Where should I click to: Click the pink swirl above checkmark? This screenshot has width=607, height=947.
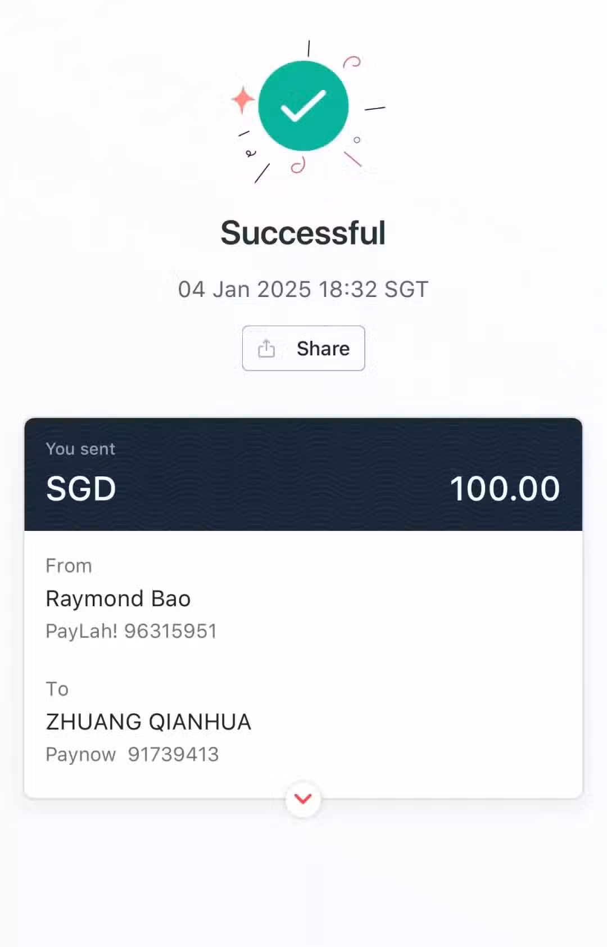coord(352,62)
